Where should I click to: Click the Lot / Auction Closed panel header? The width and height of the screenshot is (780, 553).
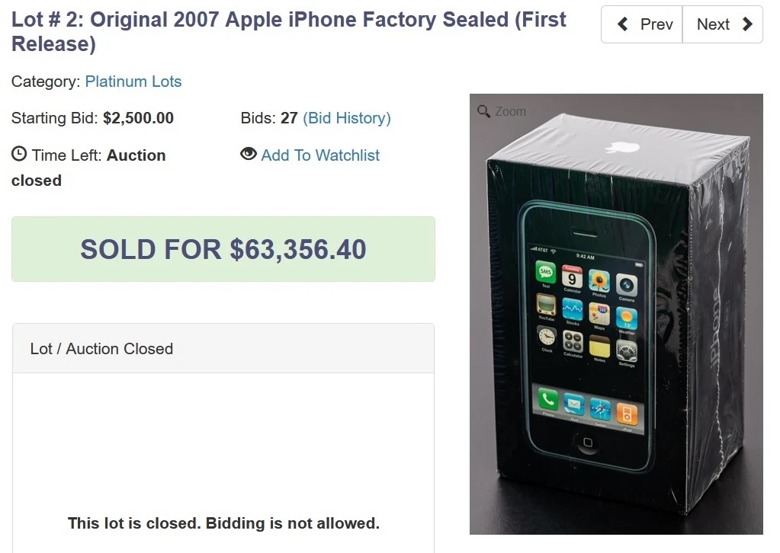click(x=101, y=348)
